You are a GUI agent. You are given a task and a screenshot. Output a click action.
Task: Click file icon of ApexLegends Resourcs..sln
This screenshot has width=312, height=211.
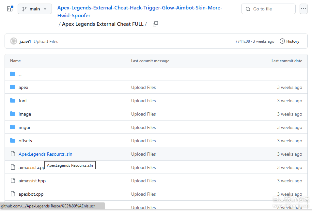point(13,154)
